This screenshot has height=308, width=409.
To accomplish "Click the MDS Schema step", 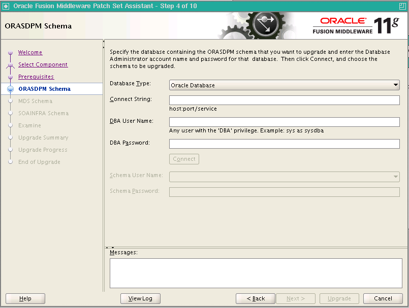I will pyautogui.click(x=35, y=101).
